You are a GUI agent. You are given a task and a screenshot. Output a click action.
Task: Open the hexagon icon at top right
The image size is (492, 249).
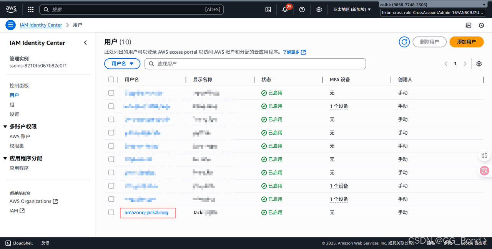point(481,25)
